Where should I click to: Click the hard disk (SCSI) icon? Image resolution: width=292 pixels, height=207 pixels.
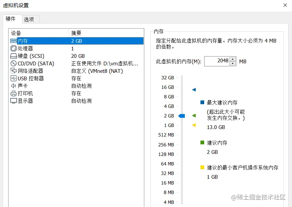(13, 56)
